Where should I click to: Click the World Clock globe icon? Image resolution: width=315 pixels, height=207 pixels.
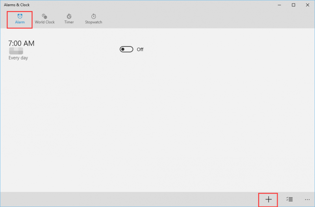click(x=44, y=16)
